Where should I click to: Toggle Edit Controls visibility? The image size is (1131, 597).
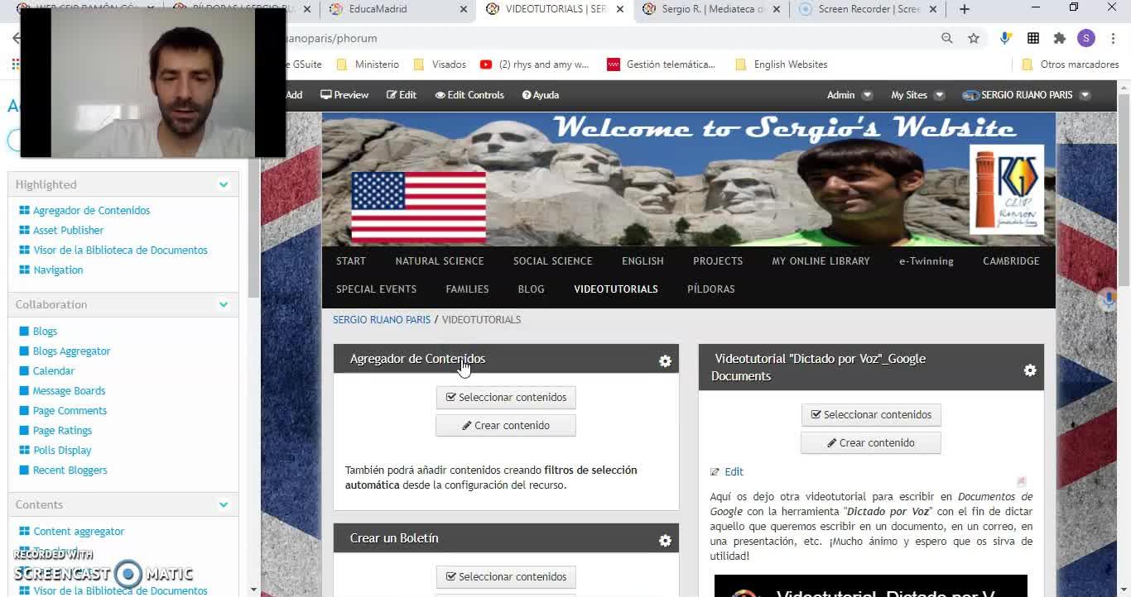coord(469,95)
